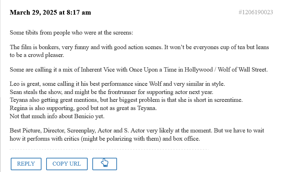Click the line starting "Leo is great"
This screenshot has height=172, width=282.
117,84
